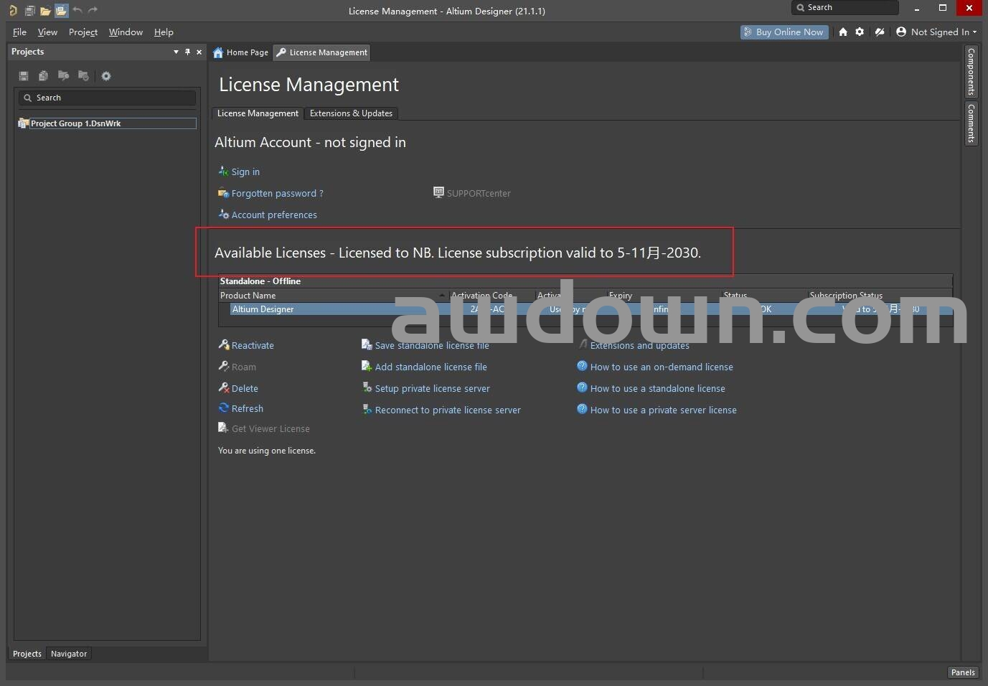Close the Projects panel
This screenshot has width=988, height=686.
199,52
